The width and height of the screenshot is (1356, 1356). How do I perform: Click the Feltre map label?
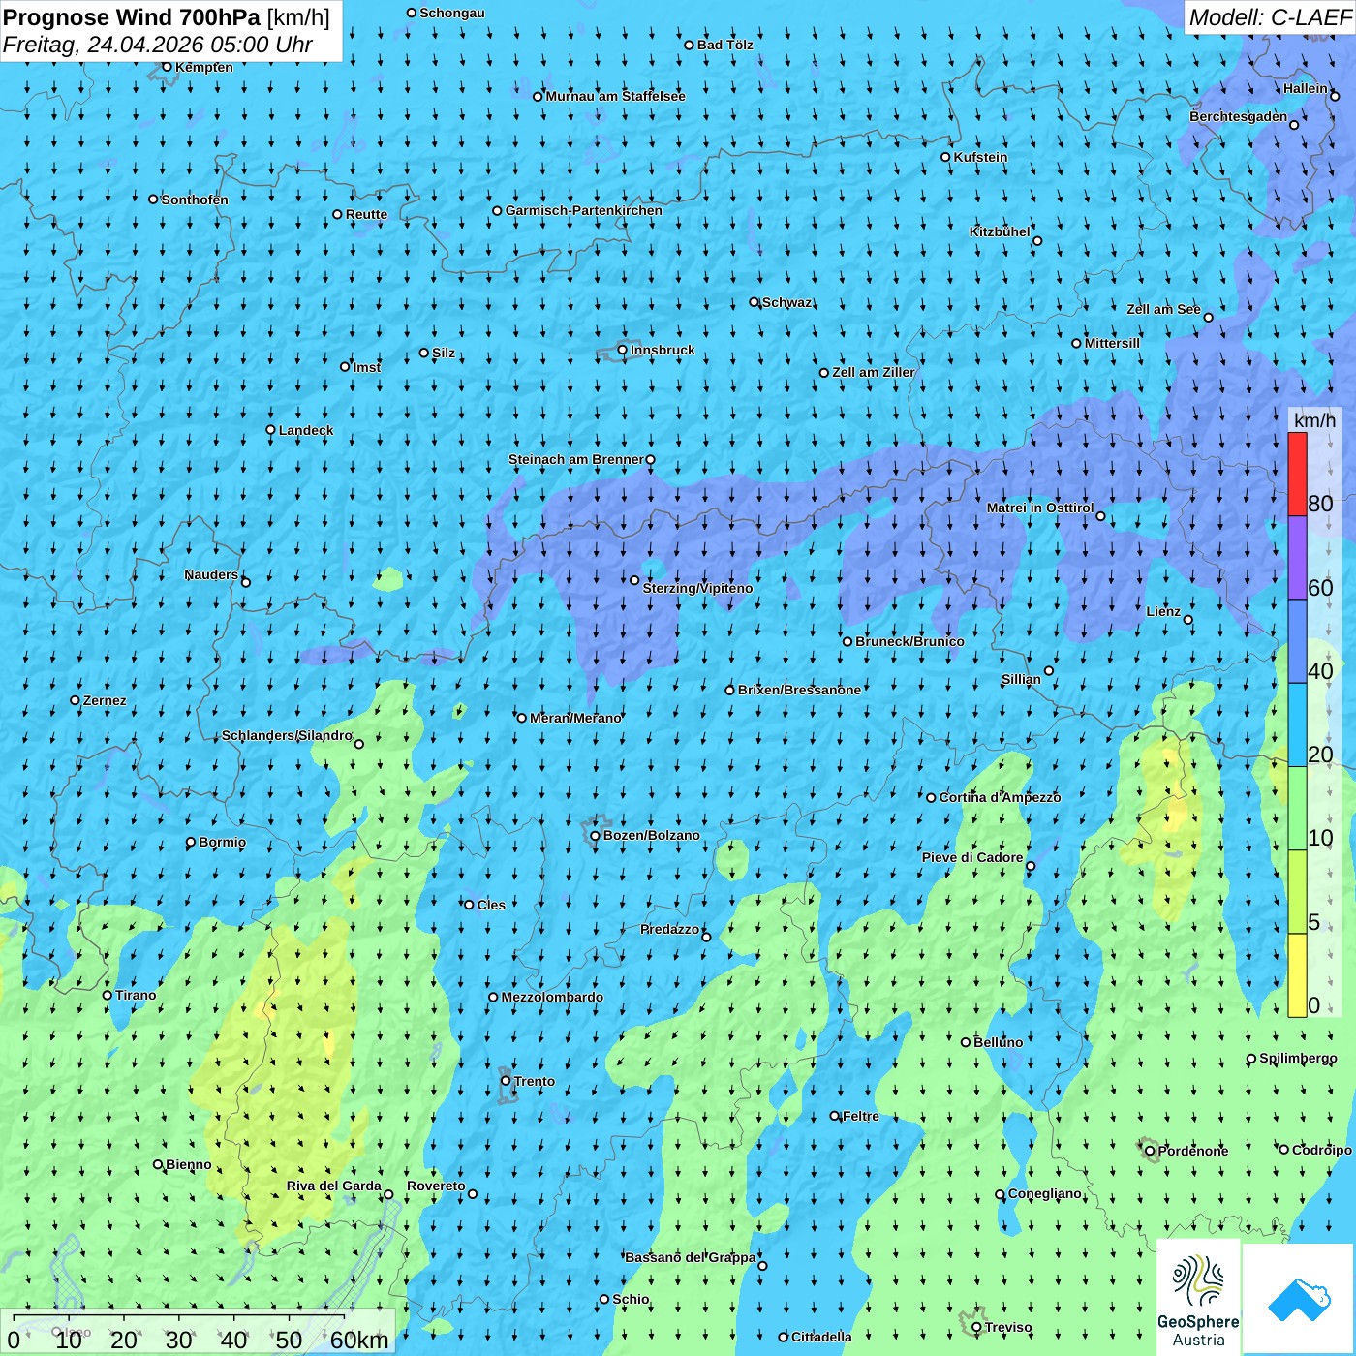click(861, 1116)
